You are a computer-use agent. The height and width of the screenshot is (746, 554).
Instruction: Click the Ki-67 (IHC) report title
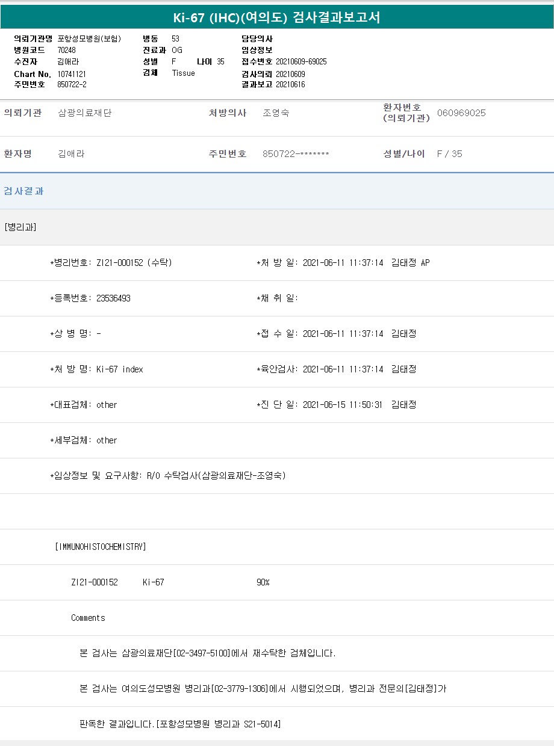276,17
